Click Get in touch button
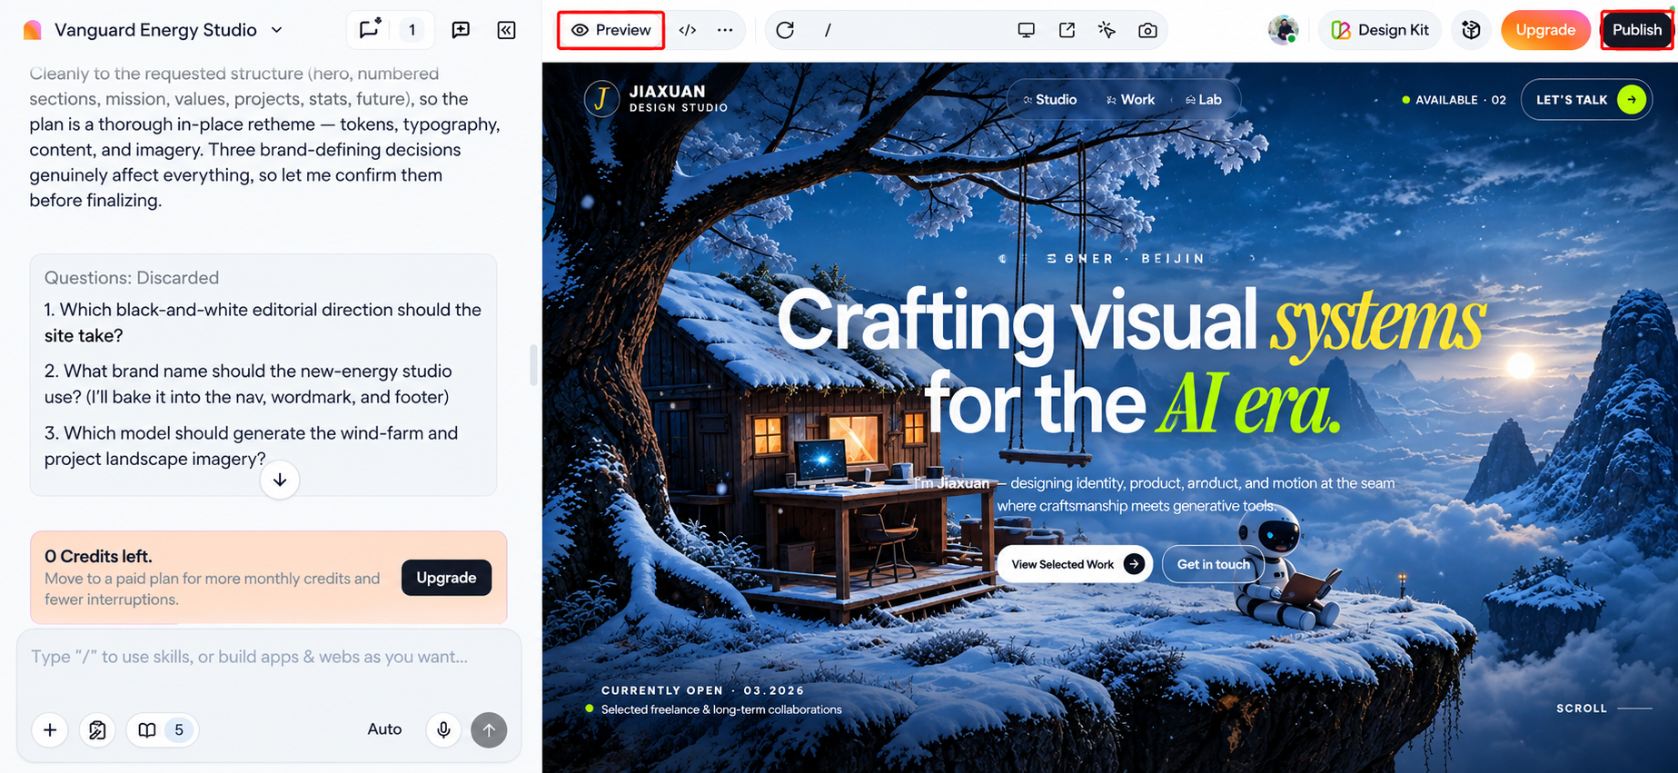The width and height of the screenshot is (1678, 773). point(1213,564)
